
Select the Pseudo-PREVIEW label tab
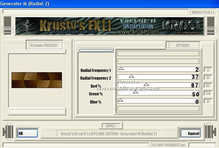(44, 45)
